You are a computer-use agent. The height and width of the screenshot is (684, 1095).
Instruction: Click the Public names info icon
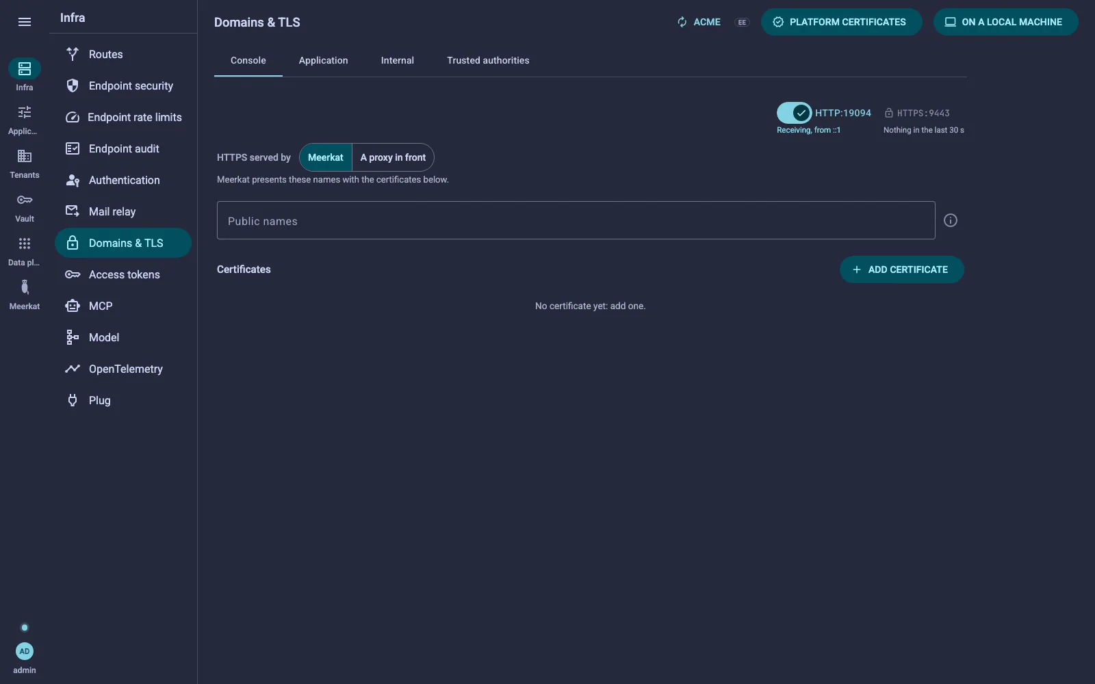pos(951,220)
